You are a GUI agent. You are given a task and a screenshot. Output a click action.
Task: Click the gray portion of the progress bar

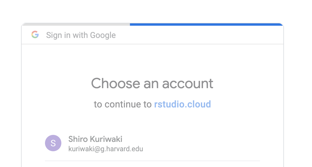tap(76, 25)
